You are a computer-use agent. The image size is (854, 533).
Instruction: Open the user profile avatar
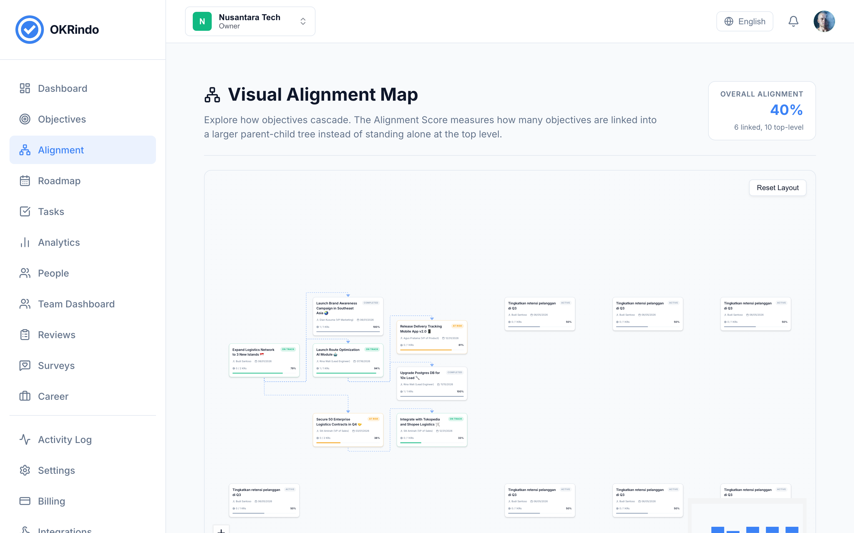coord(824,22)
